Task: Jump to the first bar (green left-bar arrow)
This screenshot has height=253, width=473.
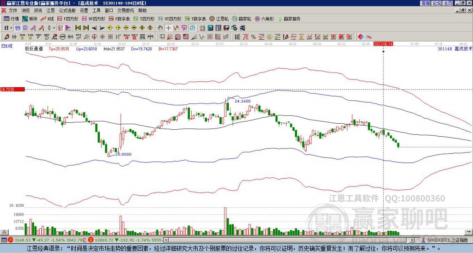Action: pyautogui.click(x=78, y=28)
